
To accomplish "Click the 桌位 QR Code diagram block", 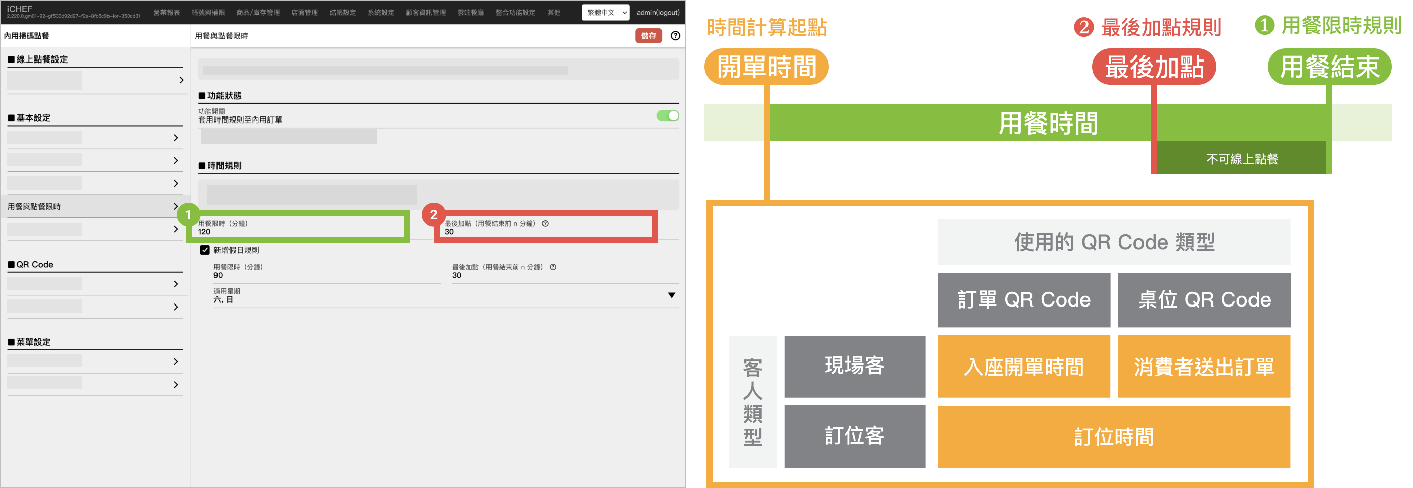I will 1204,299.
